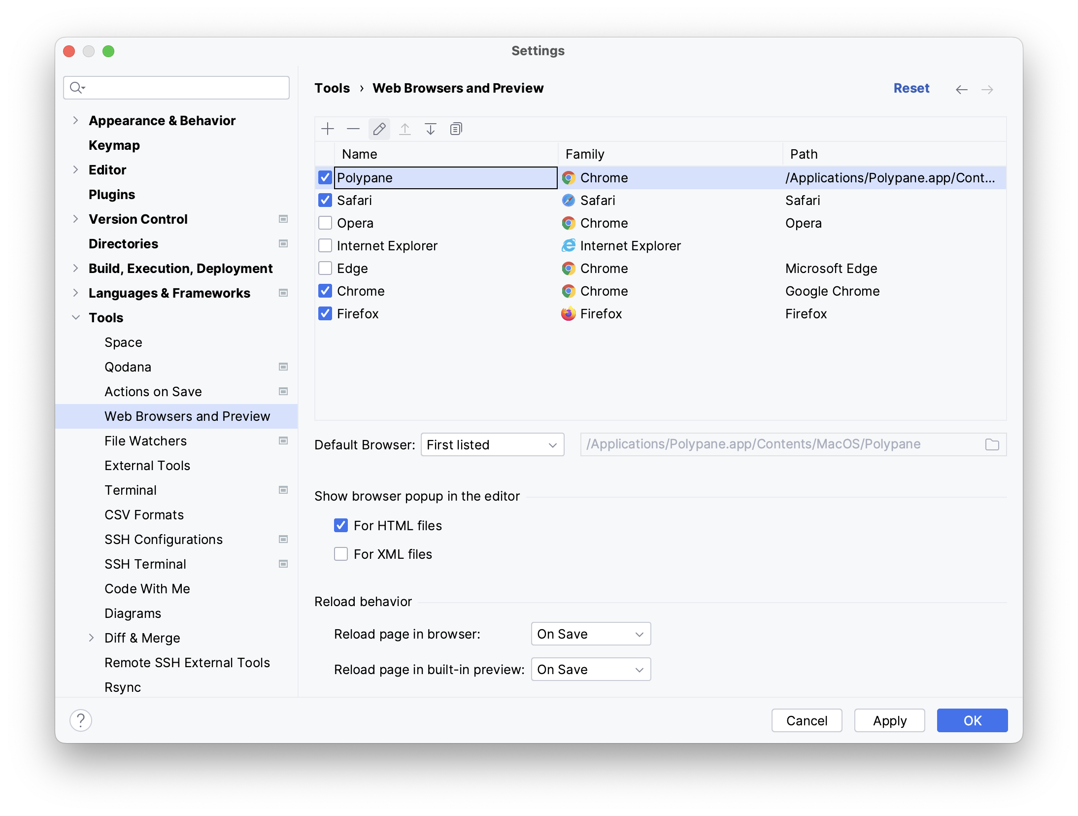Click the Internet Explorer family icon
Viewport: 1078px width, 816px height.
tap(569, 246)
